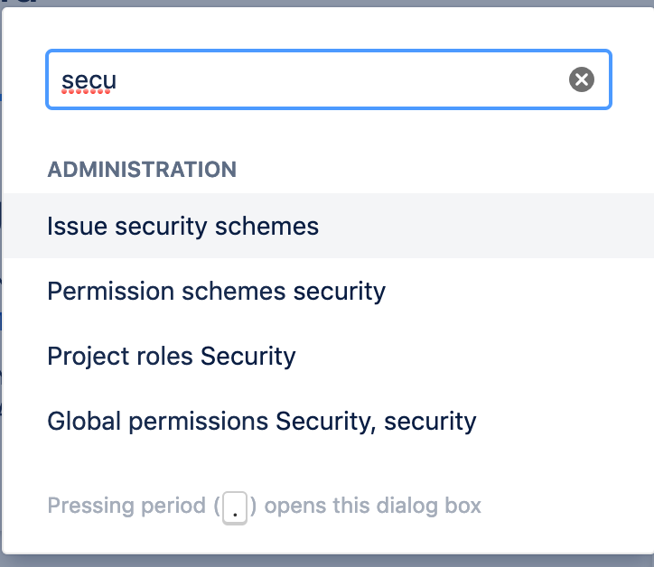Viewport: 654px width, 567px height.
Task: Focus the search field containing "secu"
Action: click(x=307, y=80)
